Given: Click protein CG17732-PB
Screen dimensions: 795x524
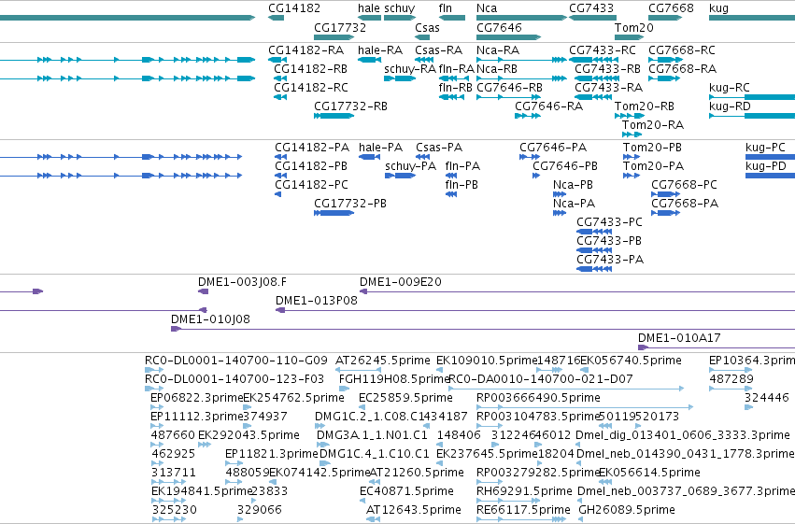Looking at the screenshot, I should coord(349,204).
